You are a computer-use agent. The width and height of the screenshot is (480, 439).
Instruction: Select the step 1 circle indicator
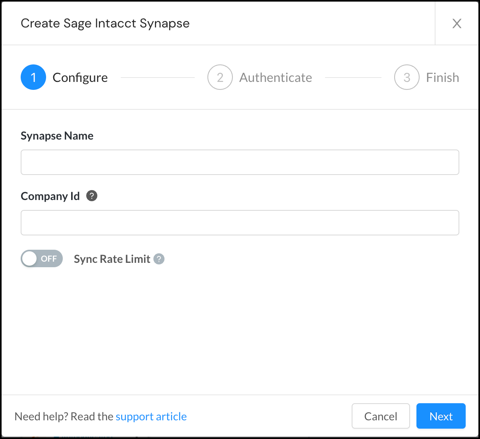[x=33, y=77]
